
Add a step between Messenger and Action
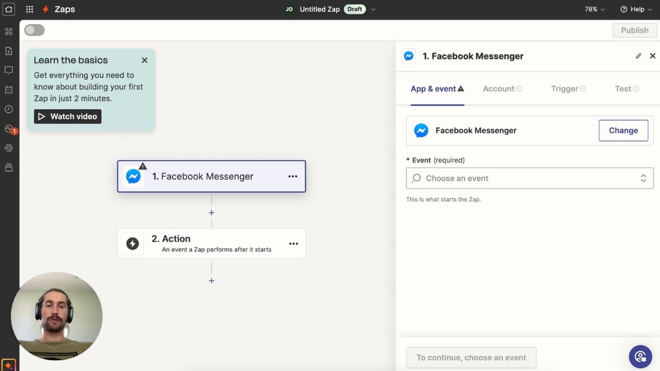pos(211,212)
